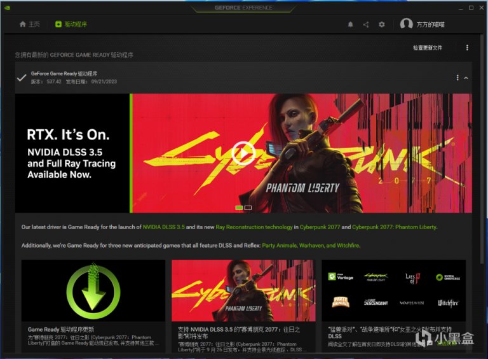Play the Cyberpunk Phantom Liberty video
Viewport: 488px width, 359px height.
coord(243,153)
